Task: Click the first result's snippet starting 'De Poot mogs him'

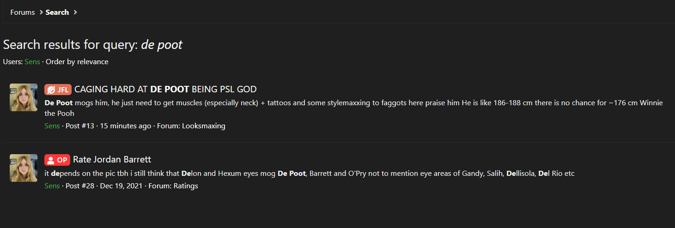Action: (353, 108)
